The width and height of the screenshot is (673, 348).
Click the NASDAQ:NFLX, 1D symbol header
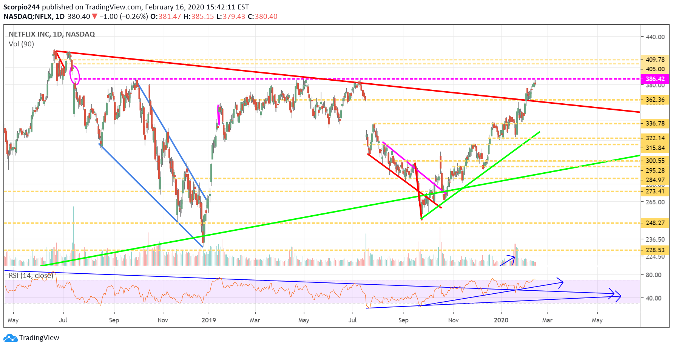click(x=34, y=17)
